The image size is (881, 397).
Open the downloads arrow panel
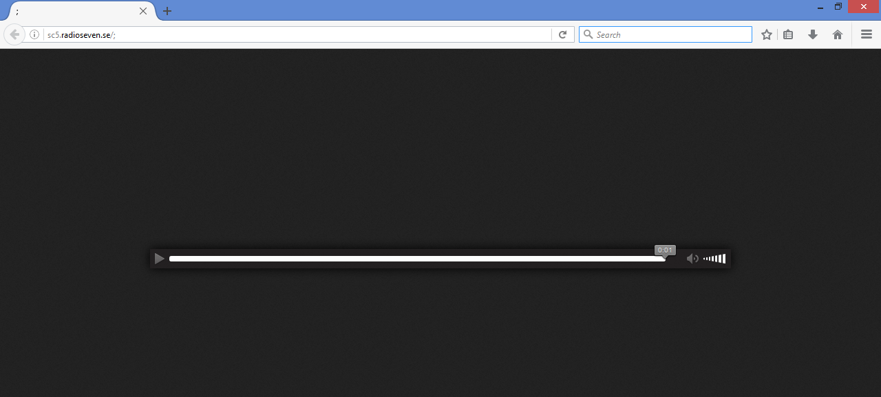(813, 34)
